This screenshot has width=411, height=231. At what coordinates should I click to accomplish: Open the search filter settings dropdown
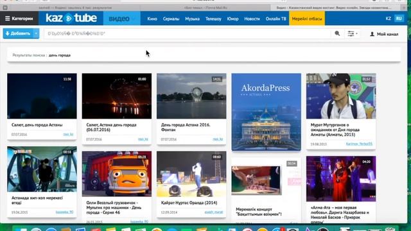[353, 33]
